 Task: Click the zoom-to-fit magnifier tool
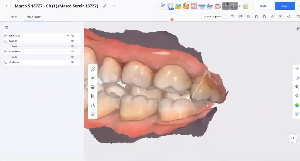(x=297, y=96)
